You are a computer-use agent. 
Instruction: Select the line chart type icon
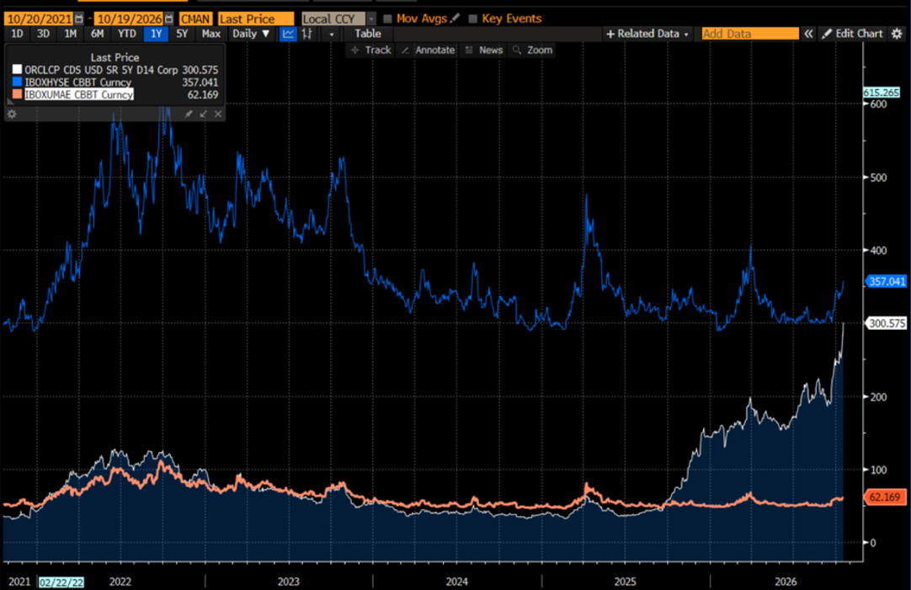coord(288,34)
